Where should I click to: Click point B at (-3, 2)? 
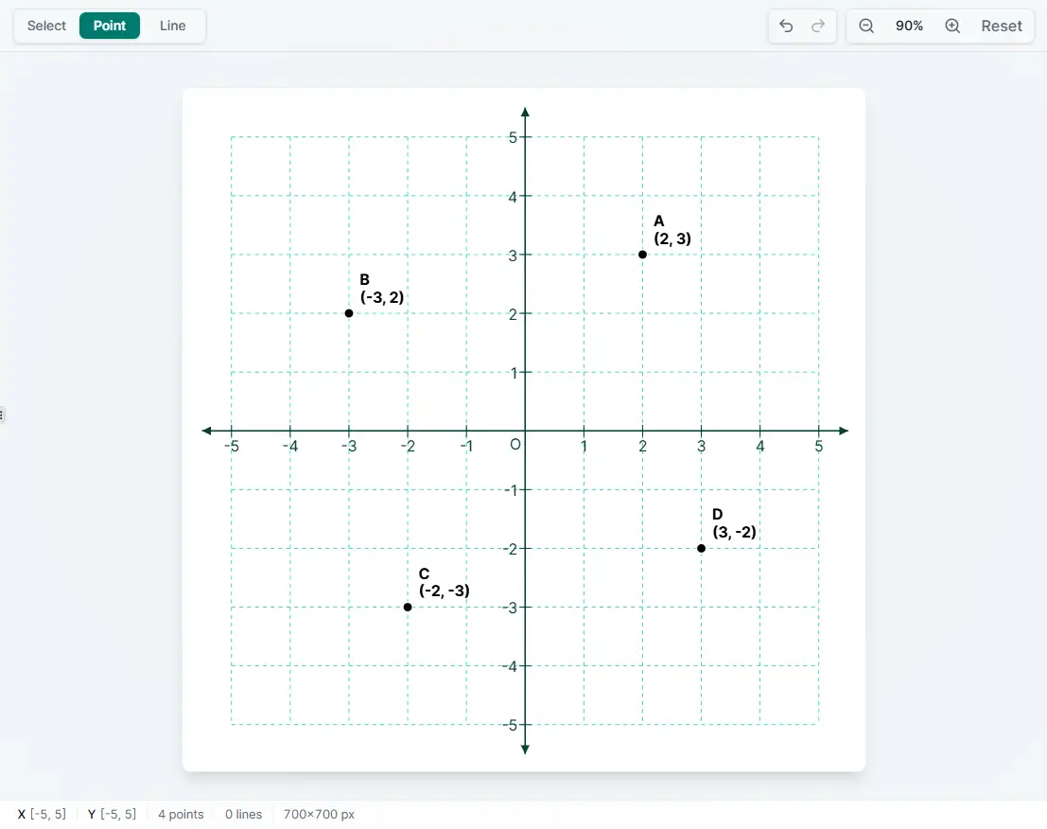[x=349, y=313]
